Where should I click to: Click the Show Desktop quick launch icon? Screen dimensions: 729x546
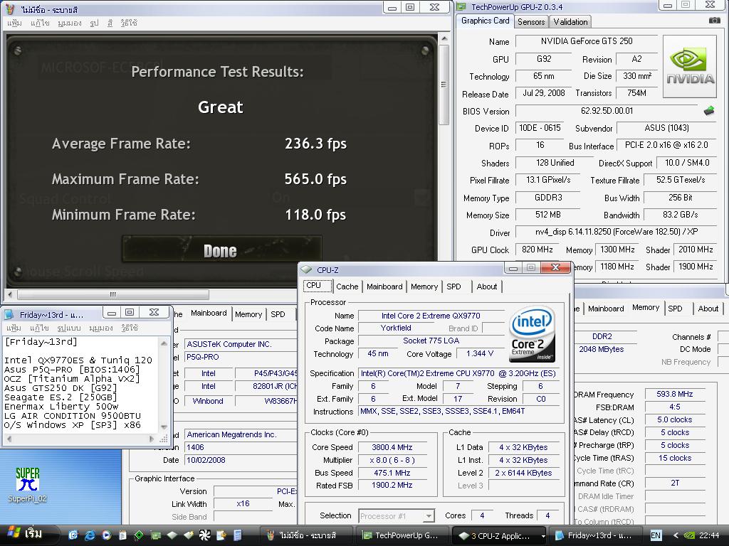(73, 535)
